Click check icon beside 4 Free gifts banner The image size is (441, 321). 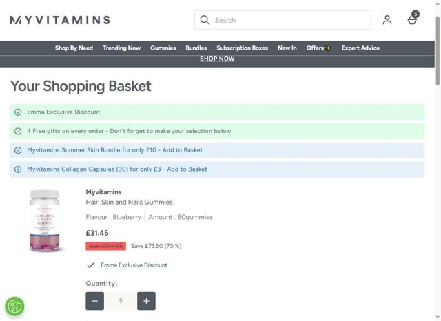(x=18, y=131)
